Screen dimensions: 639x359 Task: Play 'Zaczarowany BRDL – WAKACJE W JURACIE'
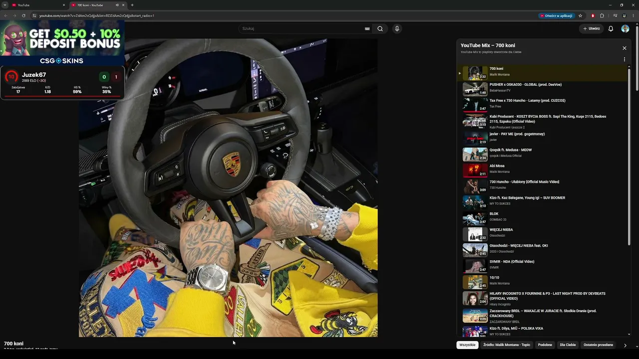[542, 316]
